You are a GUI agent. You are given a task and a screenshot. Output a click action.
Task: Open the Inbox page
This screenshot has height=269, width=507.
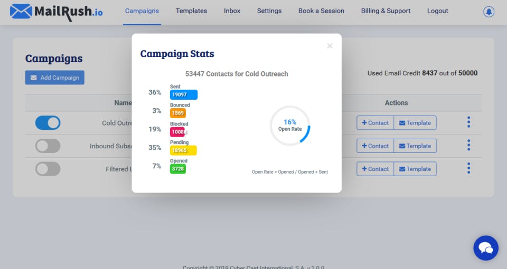[x=232, y=11]
